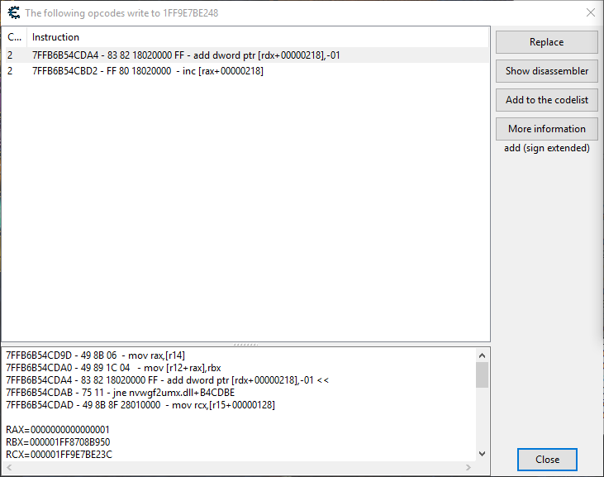Image resolution: width=604 pixels, height=477 pixels.
Task: Select the inc [rax+00000218] instruction row
Action: point(247,71)
